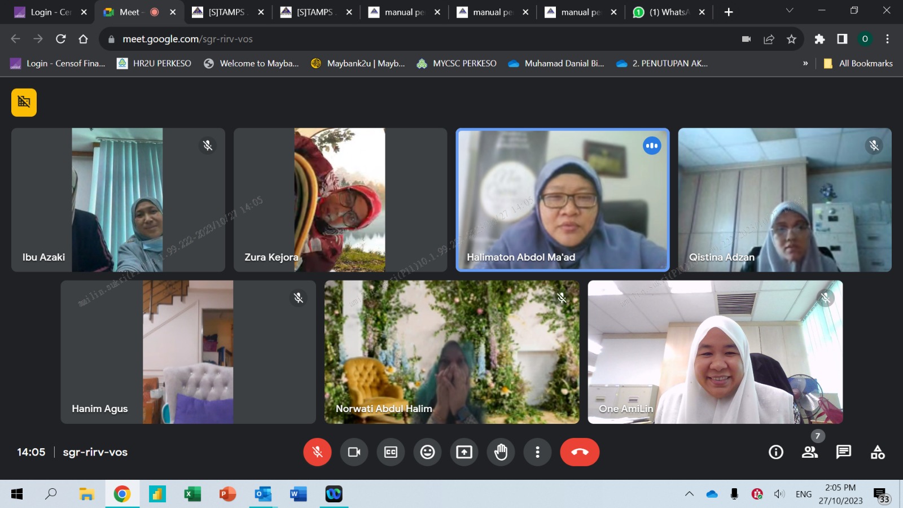Toggle the camera button
This screenshot has width=903, height=508.
tap(354, 452)
